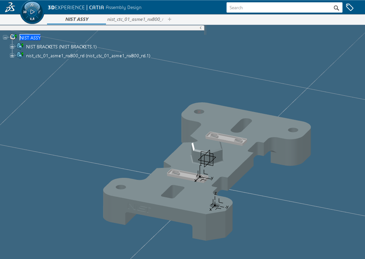This screenshot has width=365, height=259.
Task: Add a new tab with plus button
Action: (x=170, y=19)
